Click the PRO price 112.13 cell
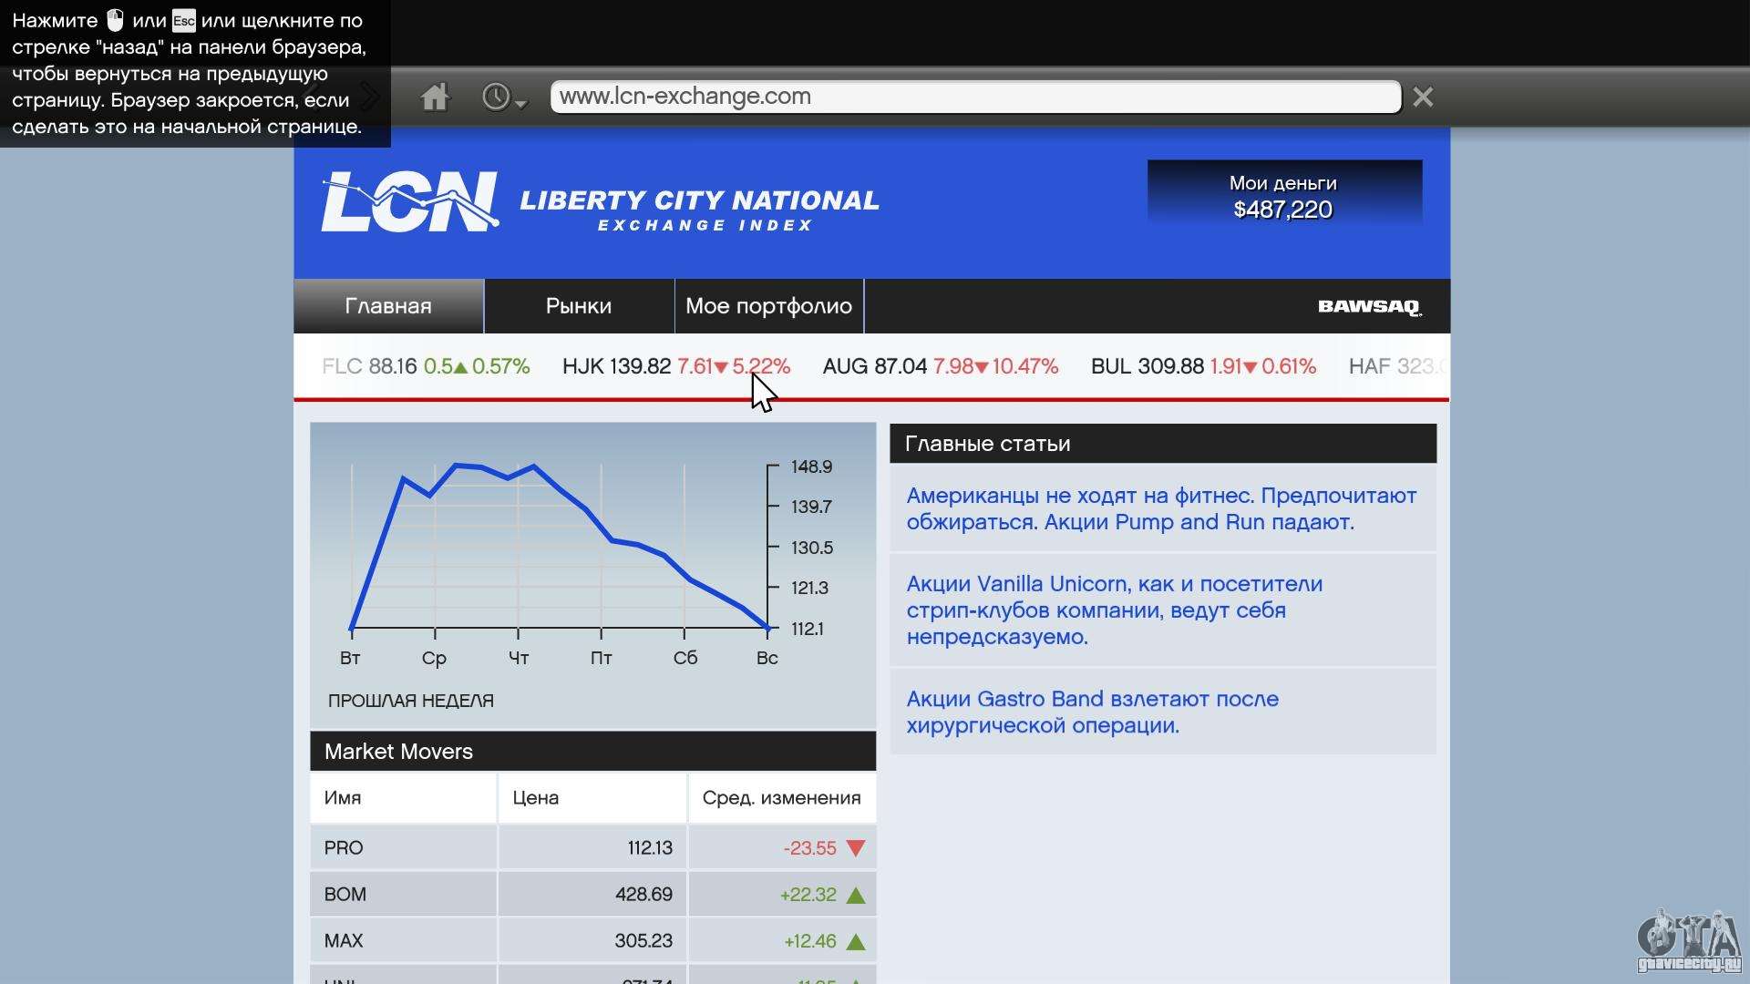 point(592,848)
